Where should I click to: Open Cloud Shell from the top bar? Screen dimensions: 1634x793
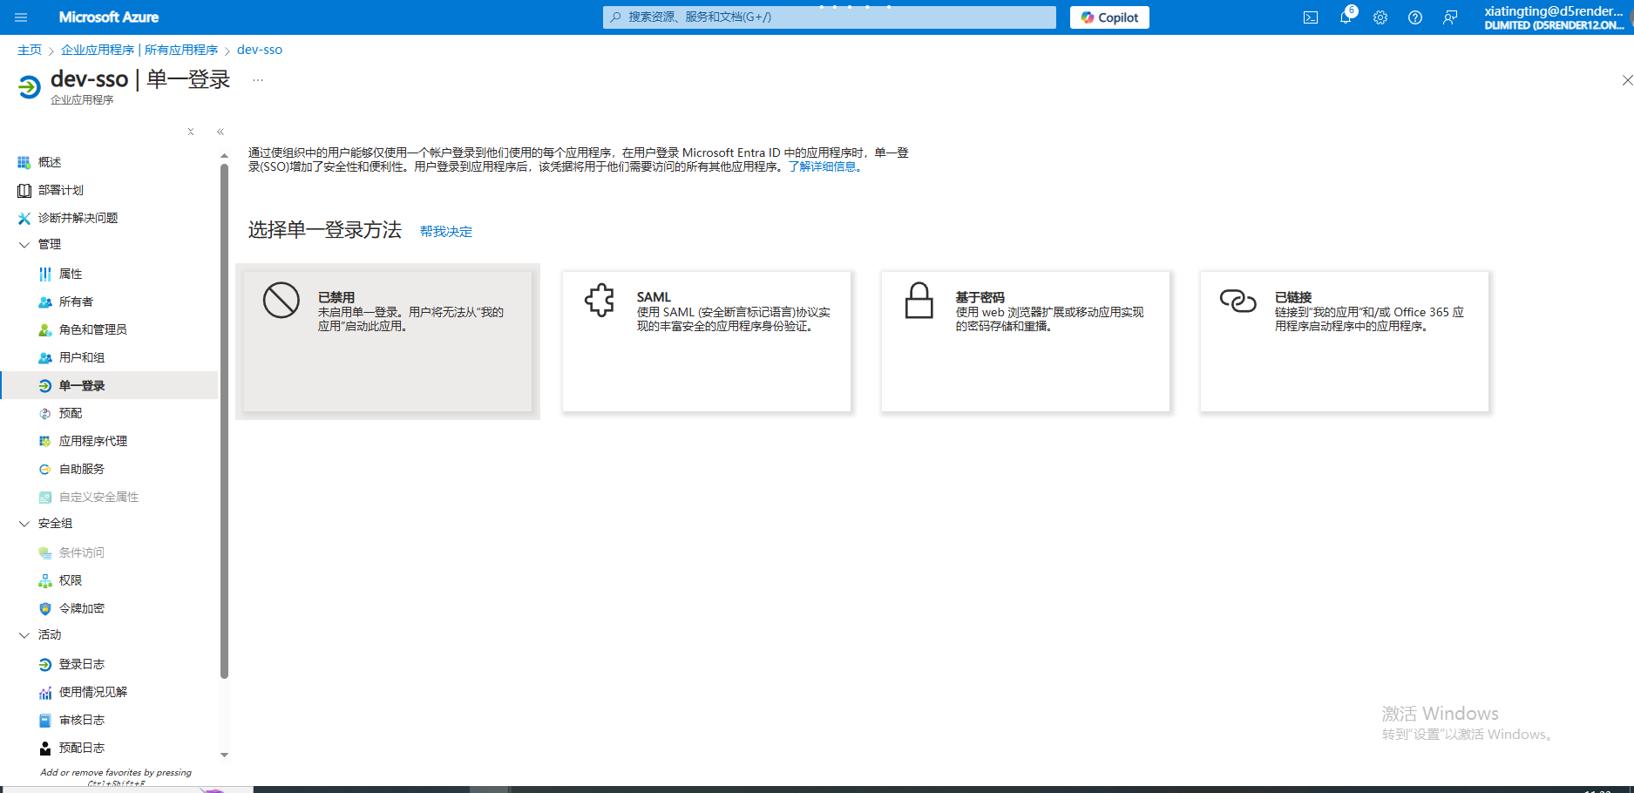(1311, 17)
